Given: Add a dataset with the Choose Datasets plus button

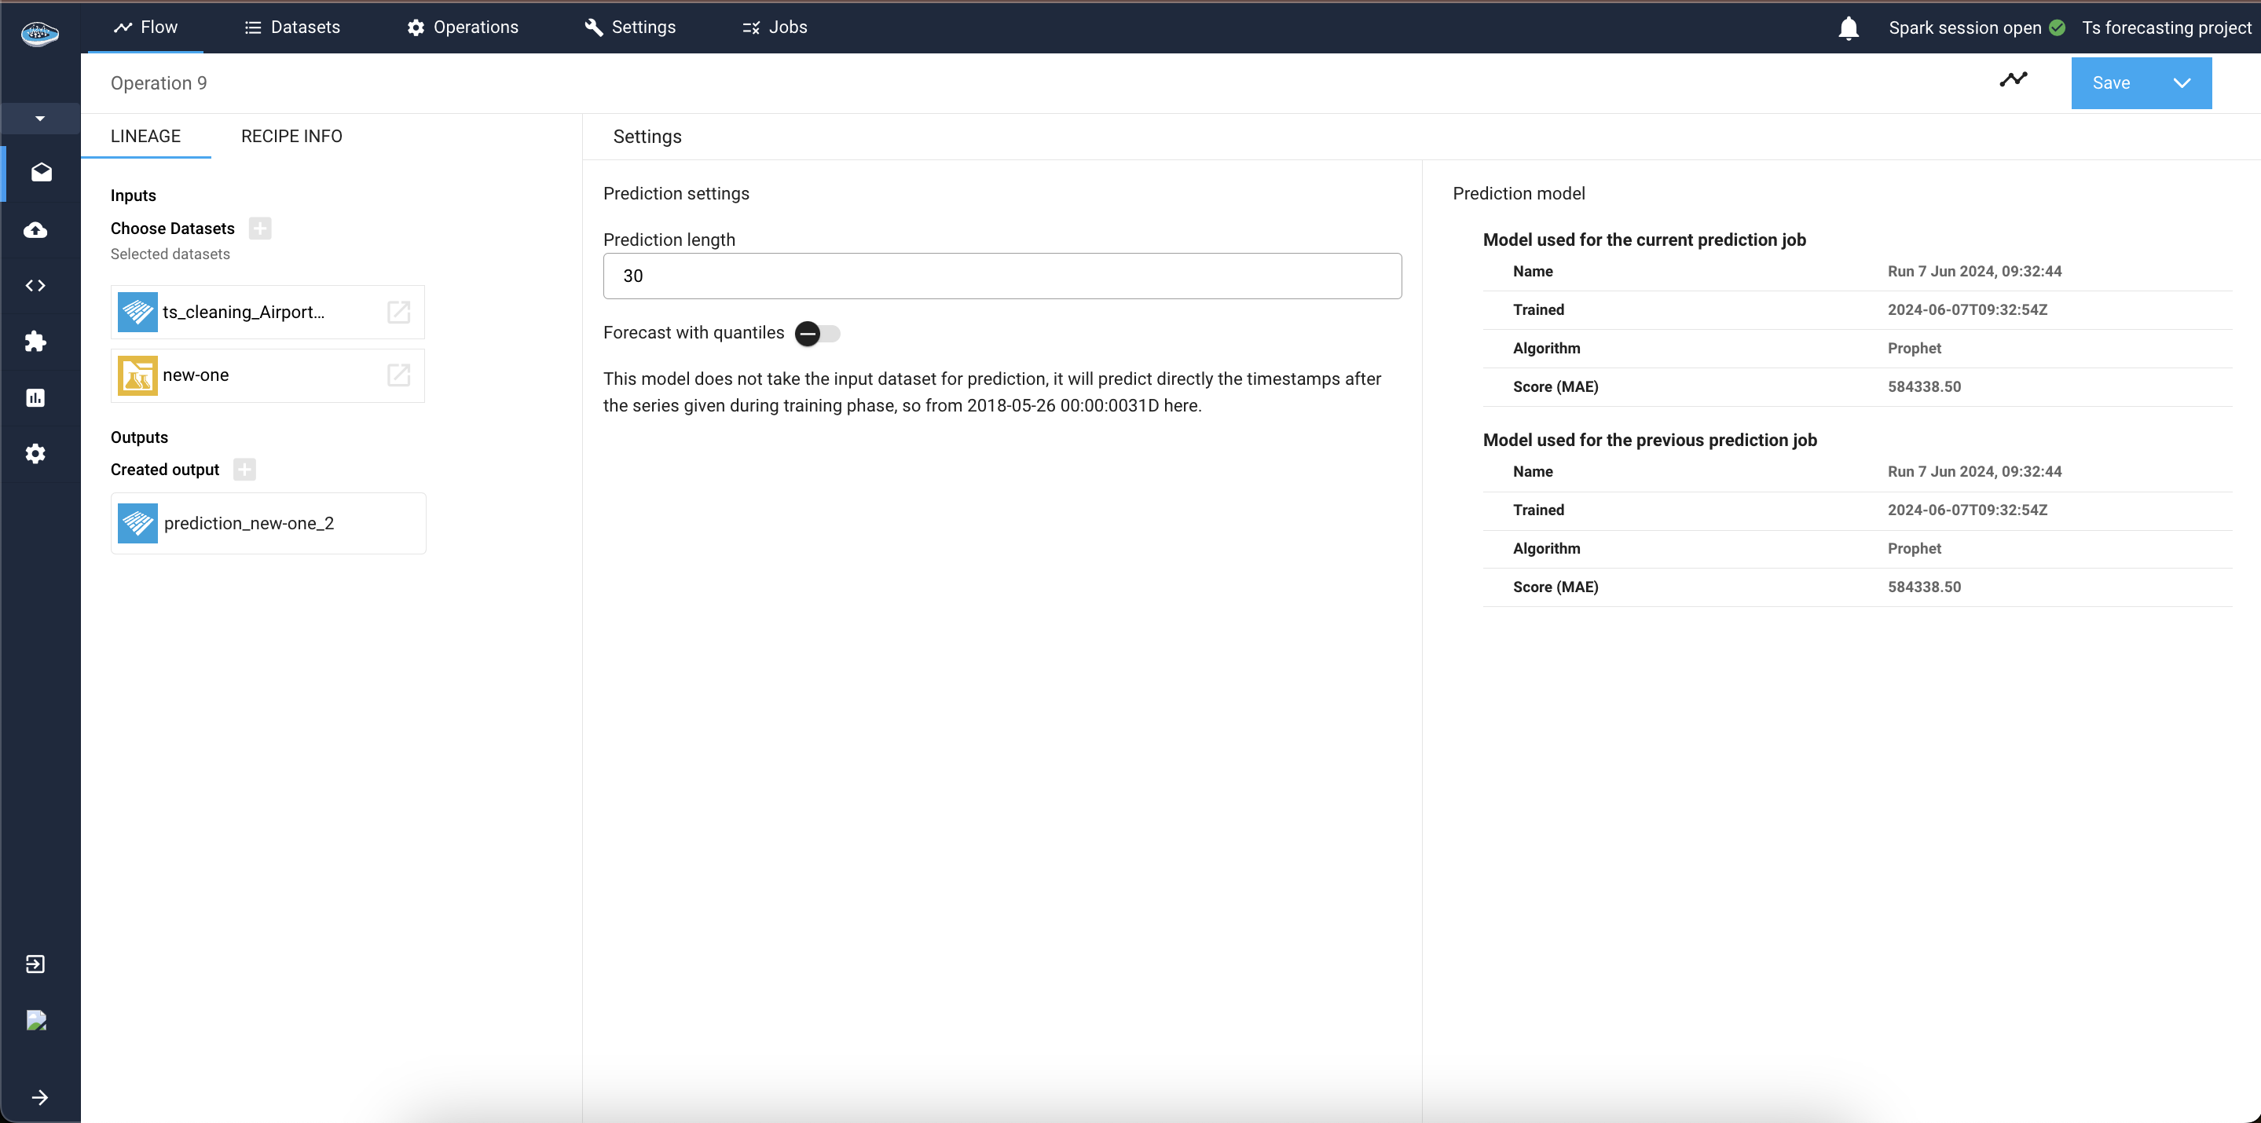Looking at the screenshot, I should pyautogui.click(x=260, y=228).
